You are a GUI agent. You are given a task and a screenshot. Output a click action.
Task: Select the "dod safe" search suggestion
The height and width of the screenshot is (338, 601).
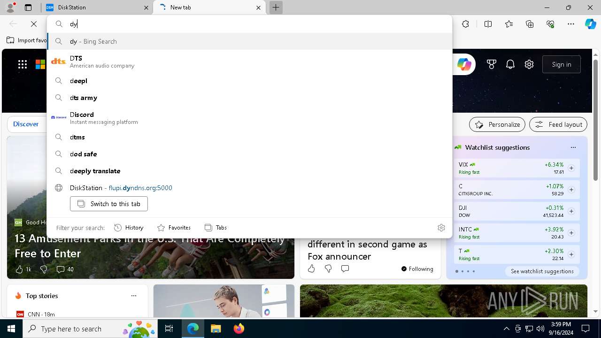(249, 154)
